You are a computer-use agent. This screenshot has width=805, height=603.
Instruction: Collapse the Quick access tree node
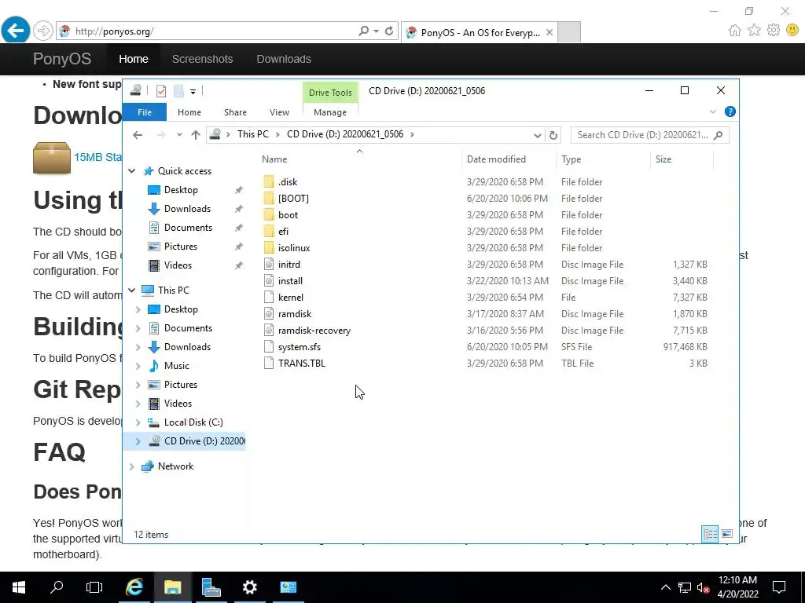[x=132, y=170]
